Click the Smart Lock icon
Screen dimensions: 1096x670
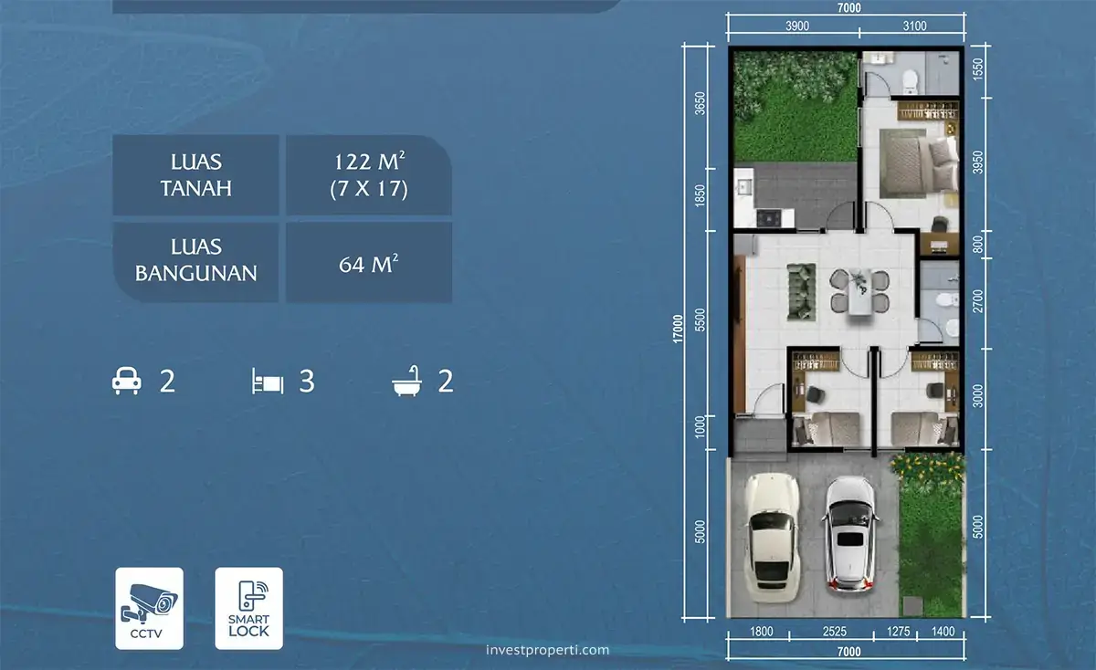point(248,607)
